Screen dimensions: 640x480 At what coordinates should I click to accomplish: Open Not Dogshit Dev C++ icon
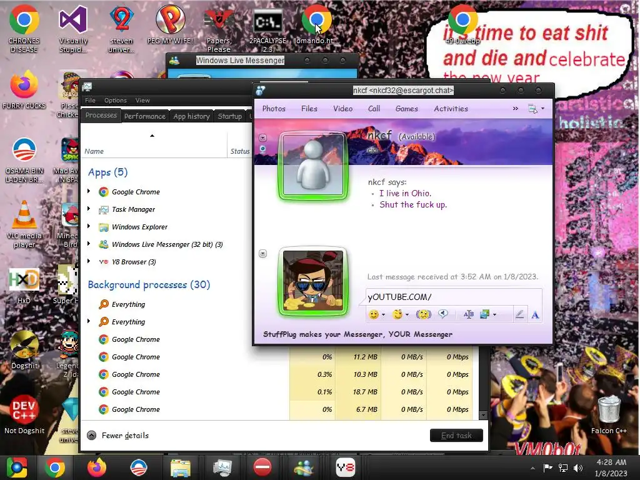click(x=24, y=414)
